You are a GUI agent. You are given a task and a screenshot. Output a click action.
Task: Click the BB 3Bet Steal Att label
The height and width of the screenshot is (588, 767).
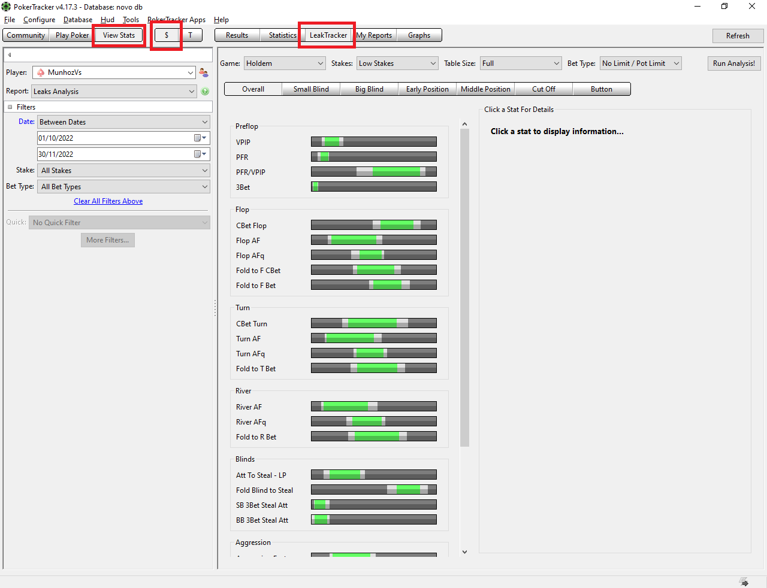click(262, 520)
